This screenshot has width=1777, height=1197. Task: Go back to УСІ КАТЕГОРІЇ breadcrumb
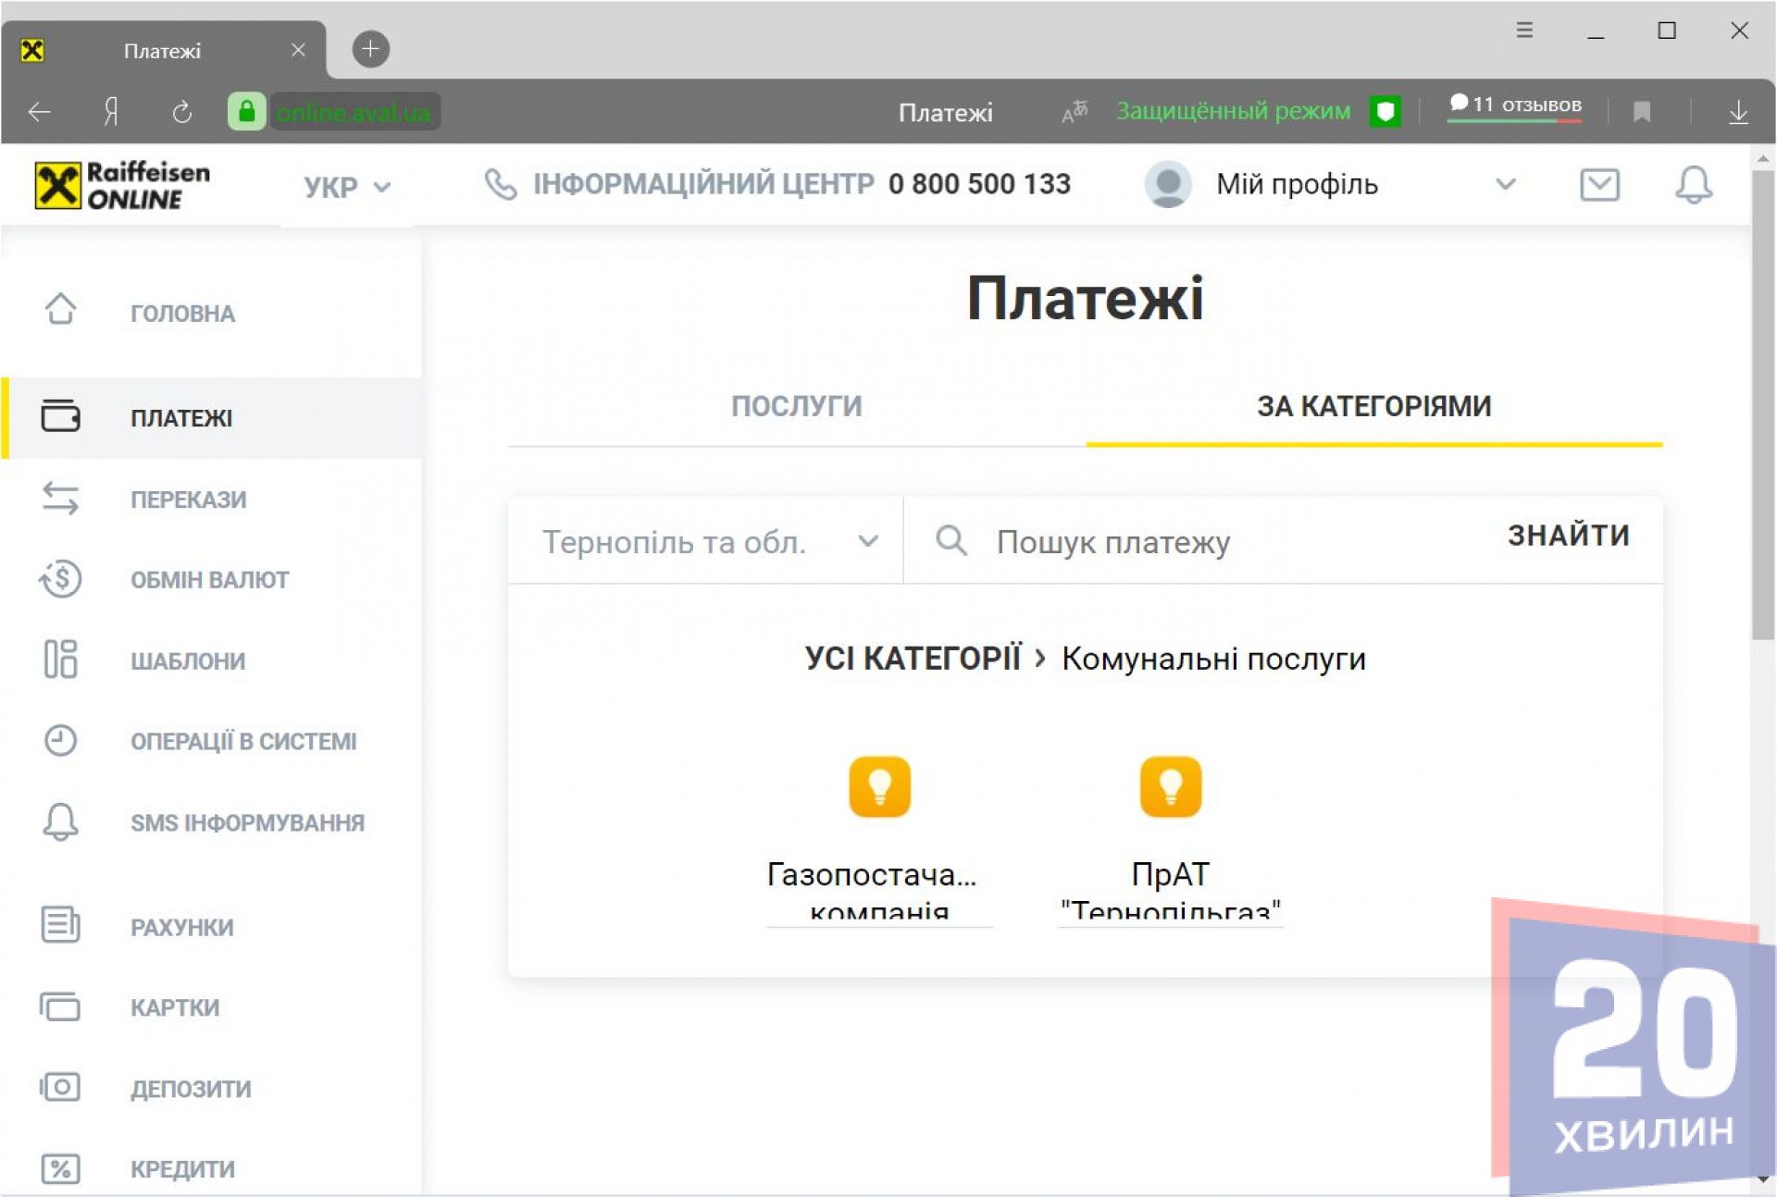(913, 659)
